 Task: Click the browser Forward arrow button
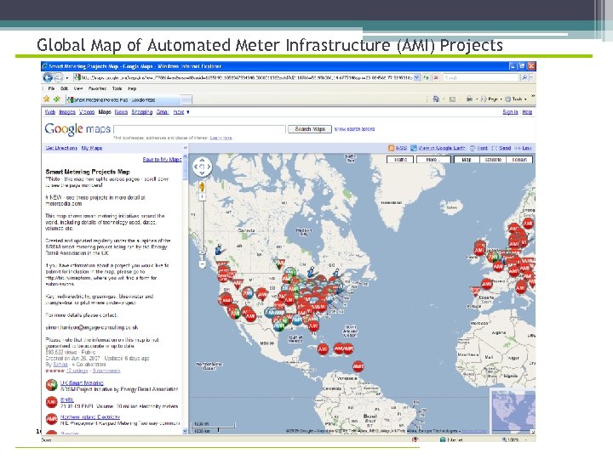coord(58,77)
